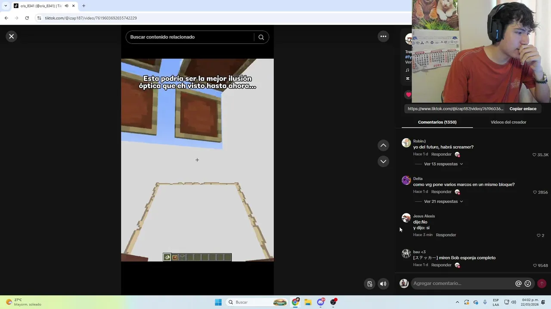551x309 pixels.
Task: Open username 'Robin:)' in comments
Action: [419, 141]
